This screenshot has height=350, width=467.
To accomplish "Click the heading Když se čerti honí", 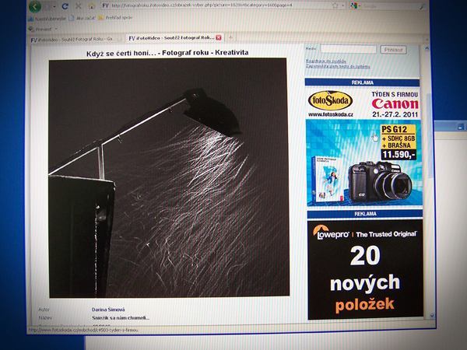I will tap(167, 53).
